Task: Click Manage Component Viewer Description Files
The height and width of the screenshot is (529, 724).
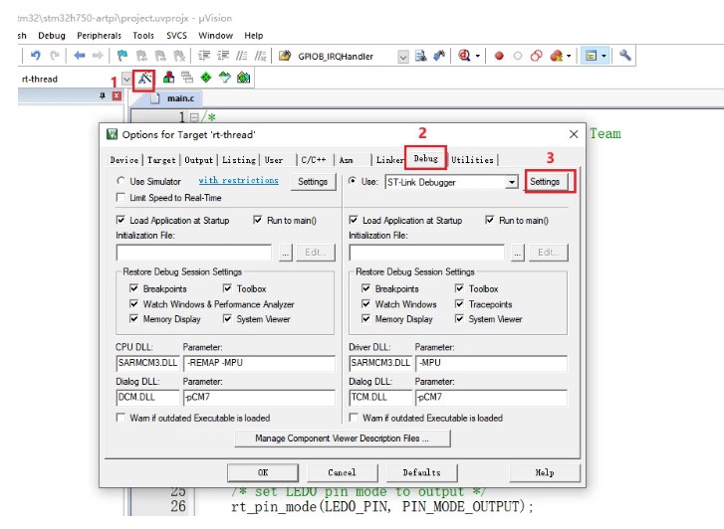Action: [342, 439]
